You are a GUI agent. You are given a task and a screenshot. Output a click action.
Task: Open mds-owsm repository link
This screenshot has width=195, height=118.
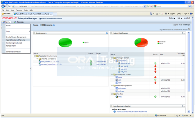(122, 88)
